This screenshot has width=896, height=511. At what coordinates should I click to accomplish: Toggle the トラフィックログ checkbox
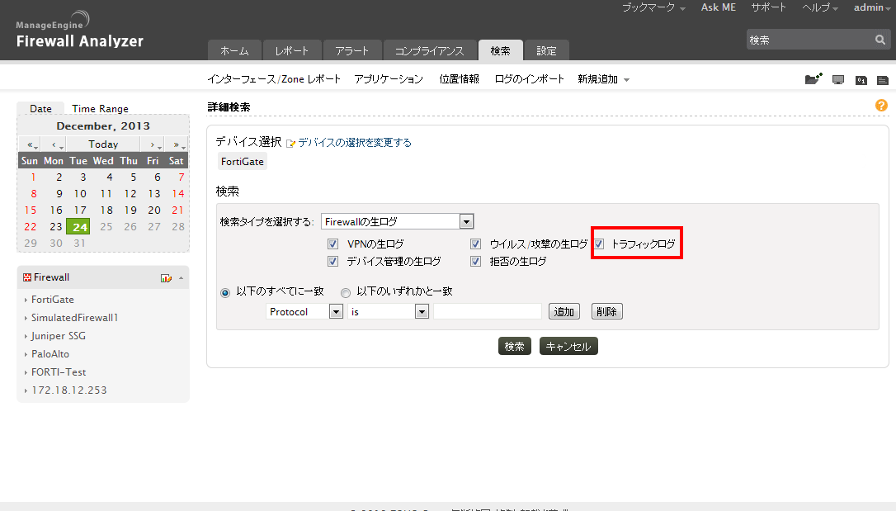coord(598,244)
